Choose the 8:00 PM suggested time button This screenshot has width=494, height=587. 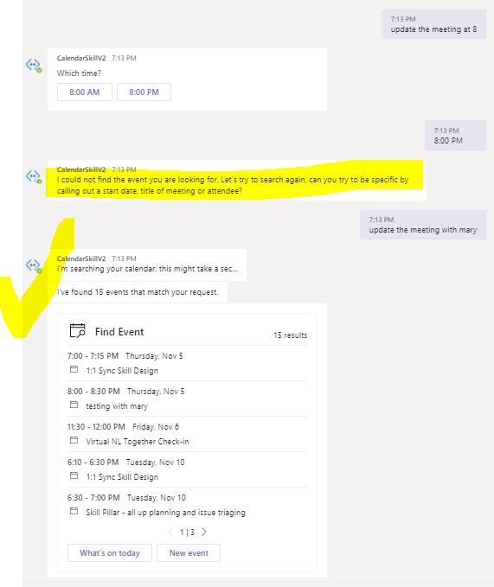click(x=144, y=93)
